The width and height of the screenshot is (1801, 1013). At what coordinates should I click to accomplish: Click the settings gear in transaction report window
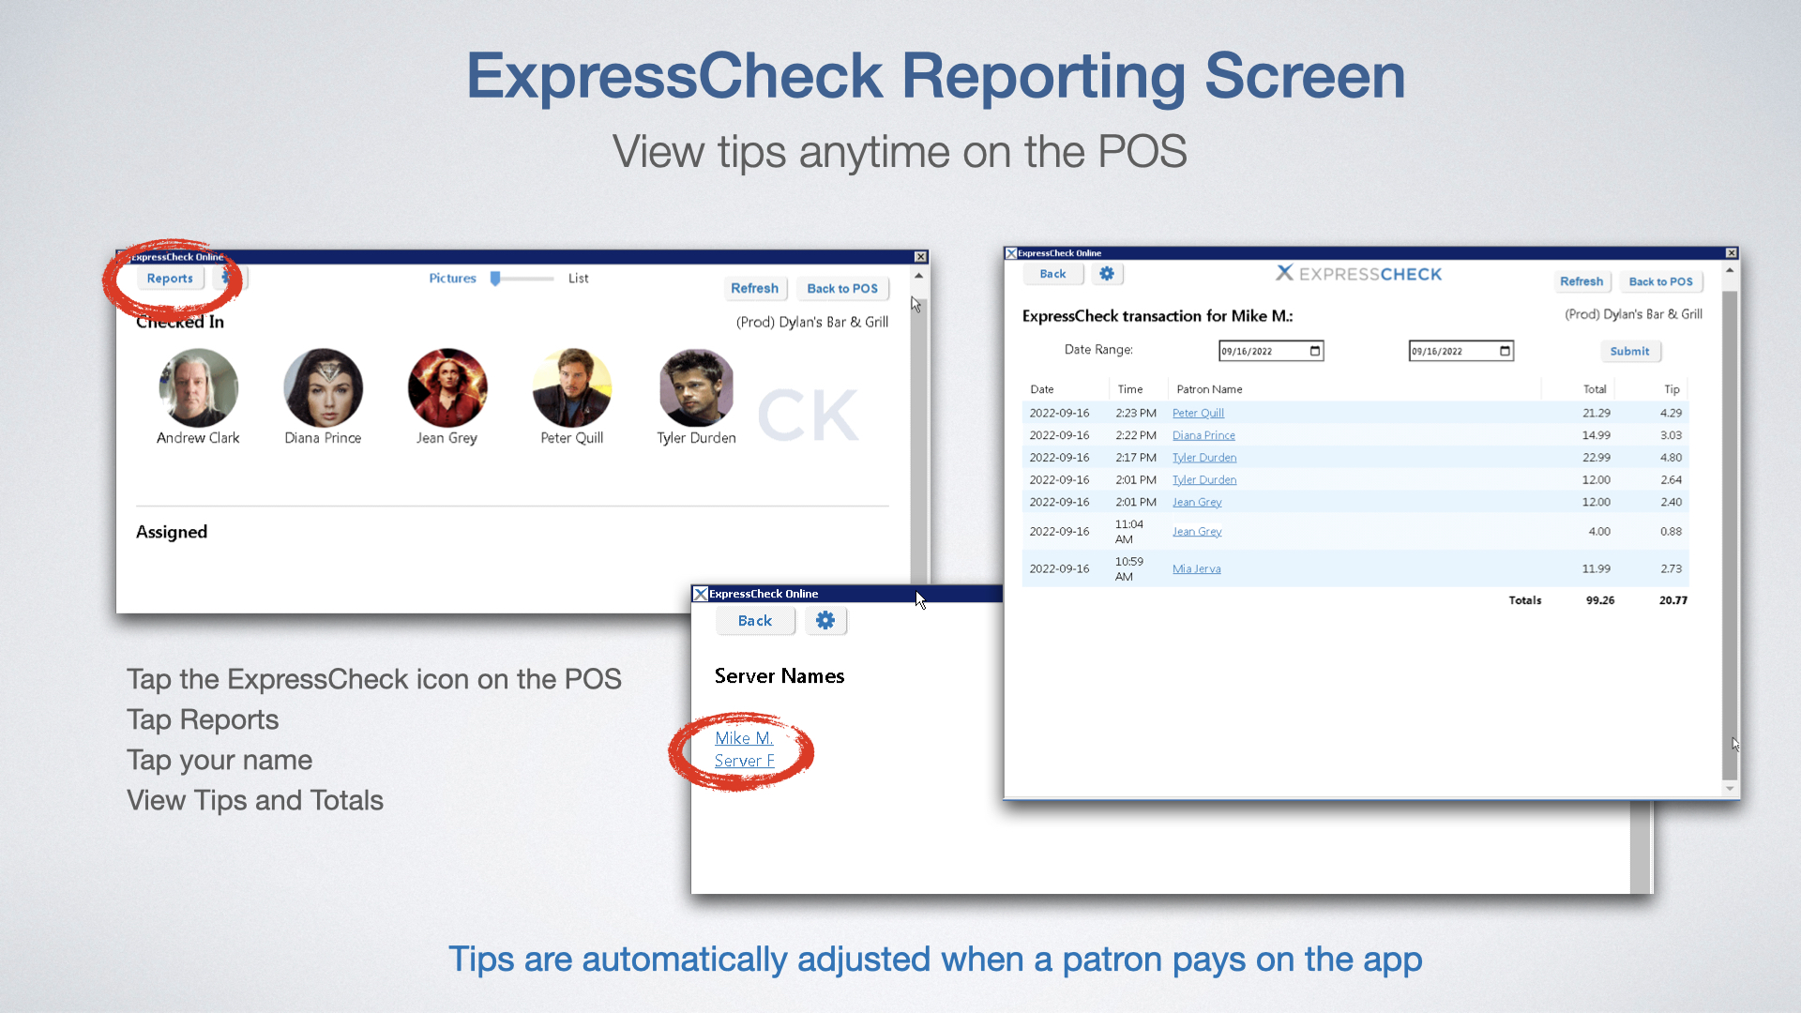coord(1107,274)
